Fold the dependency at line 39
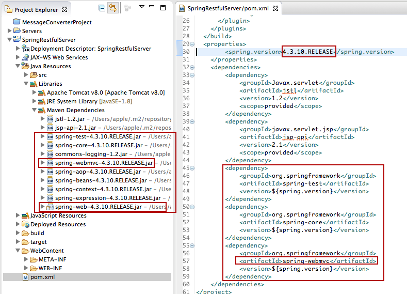 click(x=192, y=121)
